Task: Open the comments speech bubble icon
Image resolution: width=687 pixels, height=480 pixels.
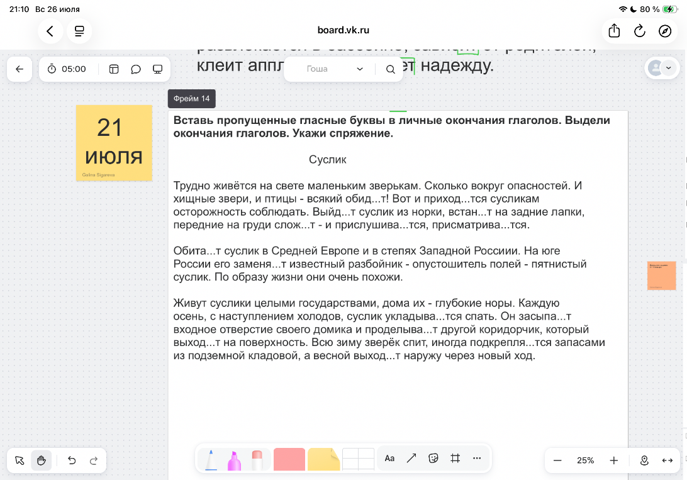Action: [x=136, y=69]
